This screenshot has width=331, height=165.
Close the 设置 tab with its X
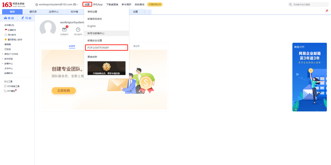coord(145,12)
